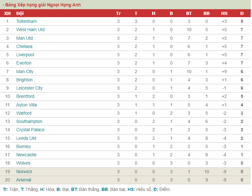Viewport: 252px width, 196px height.
Task: Open the Man City team link
Action: point(25,71)
